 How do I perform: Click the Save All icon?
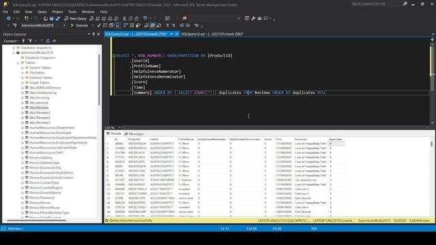58,18
